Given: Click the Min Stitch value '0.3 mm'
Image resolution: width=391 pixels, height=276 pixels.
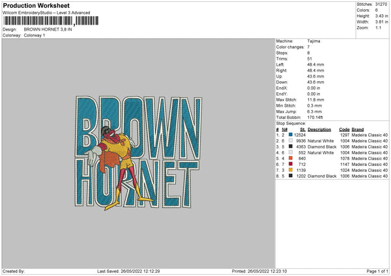Looking at the screenshot, I should pos(315,105).
